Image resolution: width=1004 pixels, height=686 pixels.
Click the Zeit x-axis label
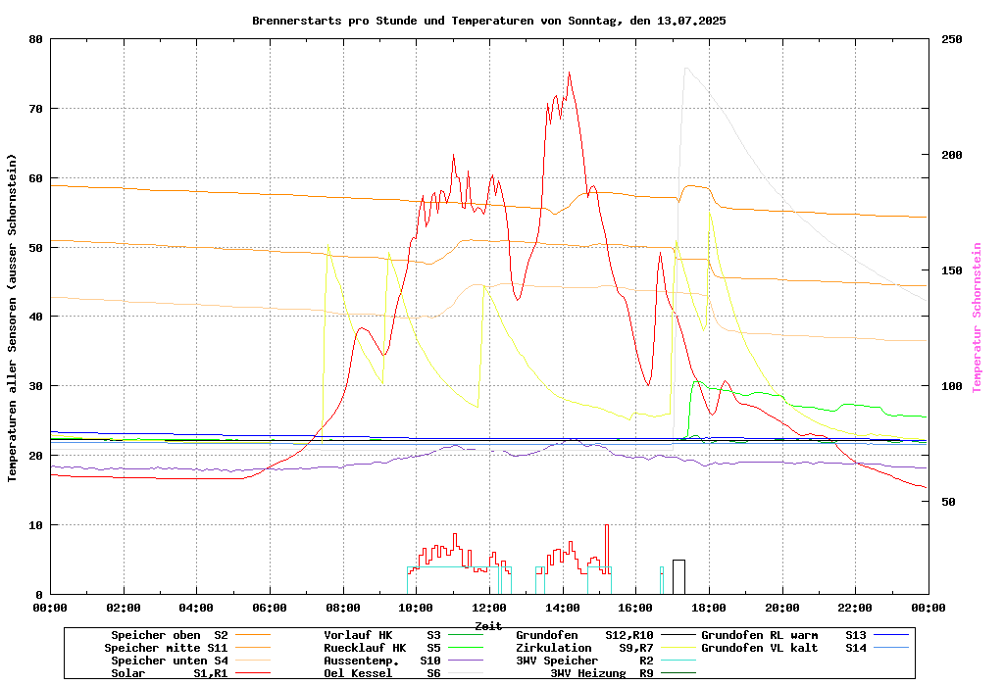[x=488, y=625]
